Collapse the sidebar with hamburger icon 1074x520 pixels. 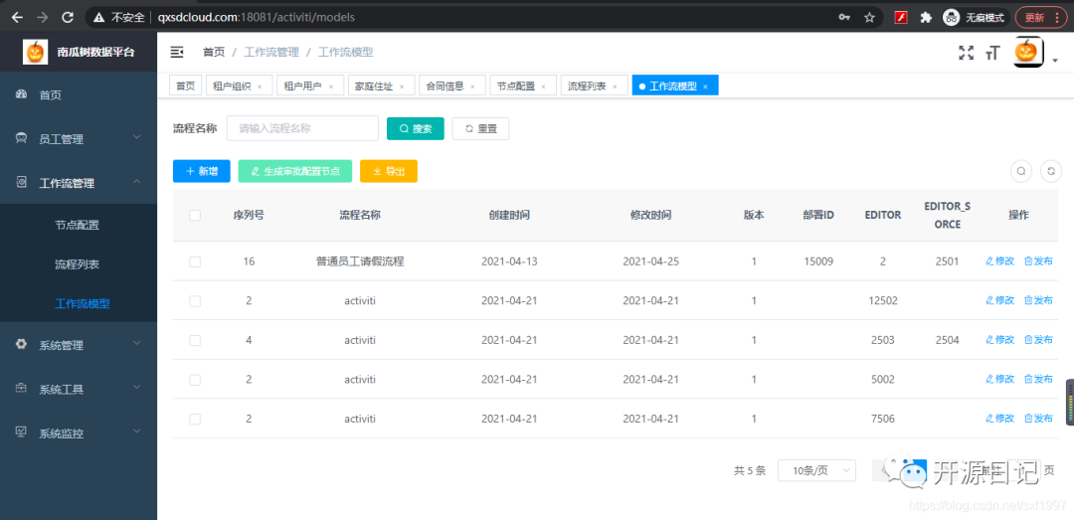177,52
